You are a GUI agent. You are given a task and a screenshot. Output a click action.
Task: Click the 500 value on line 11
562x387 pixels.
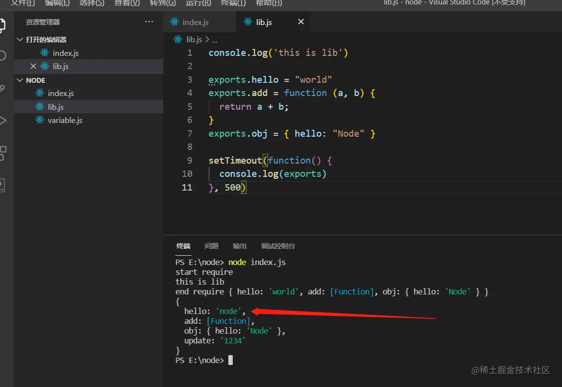click(233, 188)
